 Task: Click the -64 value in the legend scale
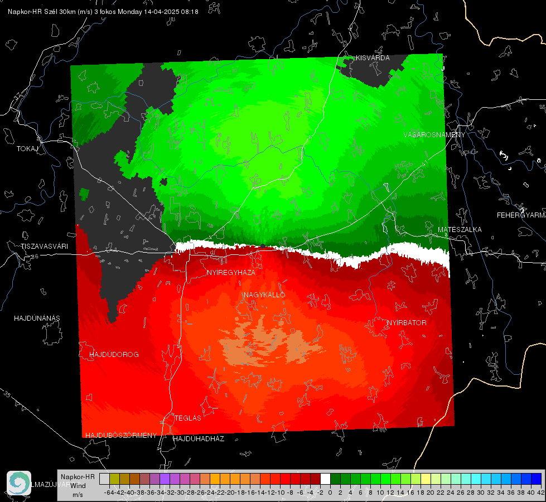tap(109, 493)
